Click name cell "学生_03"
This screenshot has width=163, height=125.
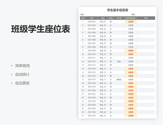[x=103, y=29]
